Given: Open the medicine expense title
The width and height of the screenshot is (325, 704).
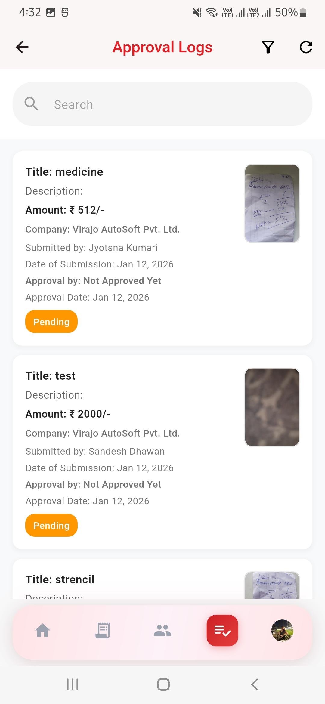Looking at the screenshot, I should point(64,172).
